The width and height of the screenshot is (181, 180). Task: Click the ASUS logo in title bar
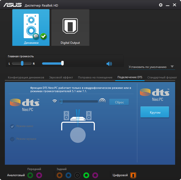click(x=12, y=5)
